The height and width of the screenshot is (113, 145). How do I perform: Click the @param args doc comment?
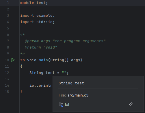click(x=65, y=41)
